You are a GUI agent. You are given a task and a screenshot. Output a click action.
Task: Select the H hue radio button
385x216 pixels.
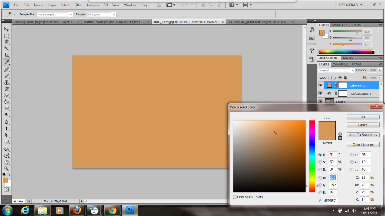pyautogui.click(x=320, y=155)
